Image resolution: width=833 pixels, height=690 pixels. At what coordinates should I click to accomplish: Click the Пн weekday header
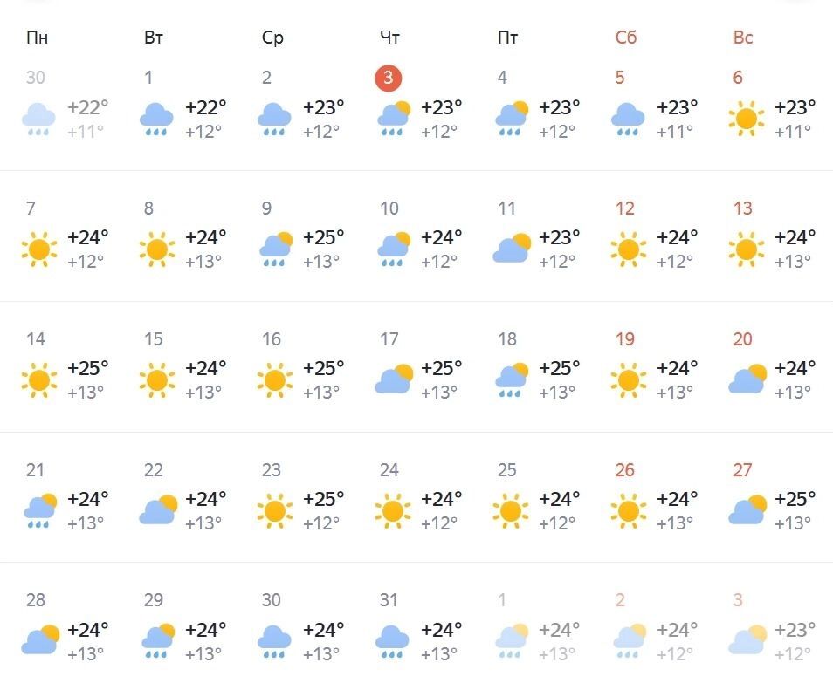coord(37,38)
